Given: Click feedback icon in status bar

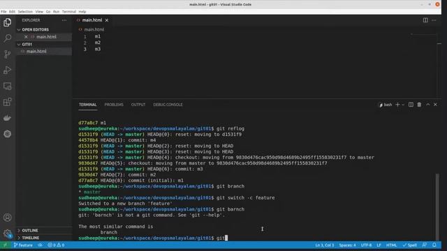Looking at the screenshot, I should coord(425,245).
